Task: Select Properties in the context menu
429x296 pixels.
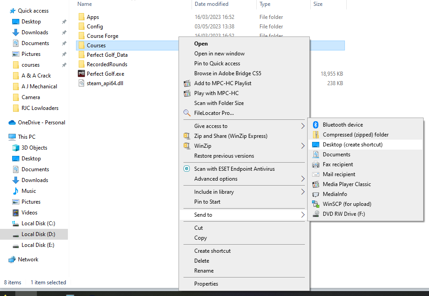Action: (x=206, y=284)
